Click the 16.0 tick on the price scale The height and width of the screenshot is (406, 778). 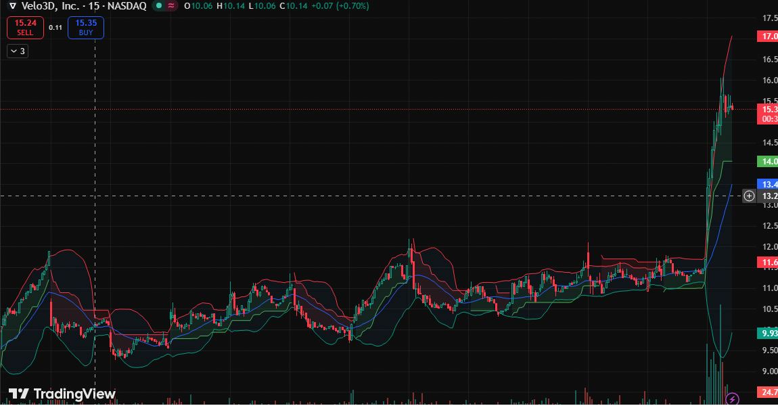(770, 81)
